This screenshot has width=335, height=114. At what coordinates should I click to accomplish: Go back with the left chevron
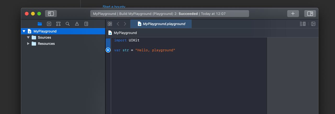click(x=118, y=24)
